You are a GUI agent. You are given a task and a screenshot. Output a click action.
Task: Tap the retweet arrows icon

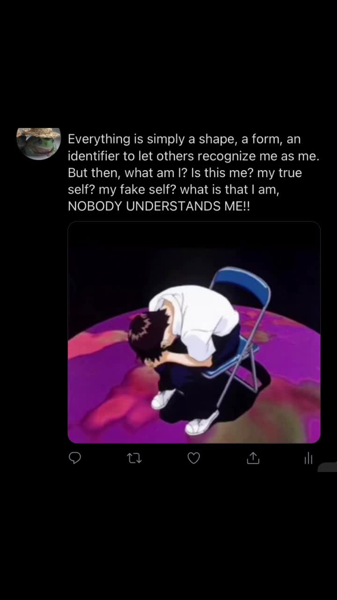[134, 458]
